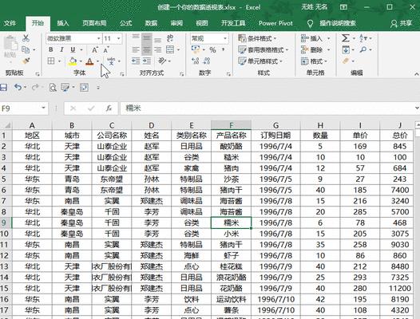420x319 pixels.
Task: Toggle Top Align vertical alignment
Action: click(136, 37)
